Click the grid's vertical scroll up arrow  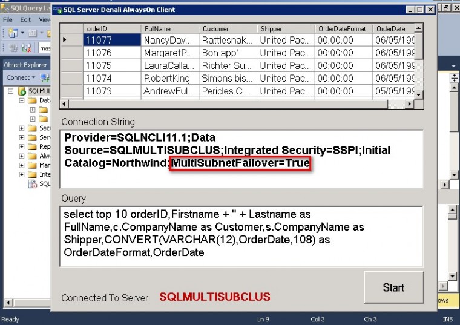click(419, 28)
